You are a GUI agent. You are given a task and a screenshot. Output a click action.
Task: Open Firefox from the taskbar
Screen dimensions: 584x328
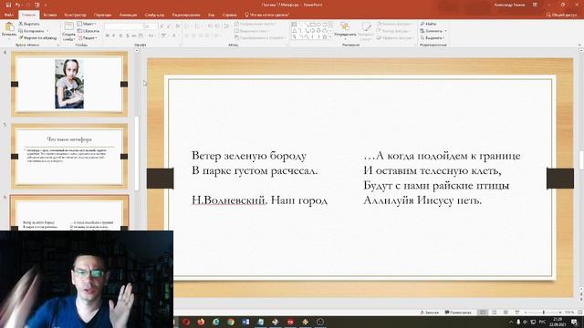click(x=201, y=322)
